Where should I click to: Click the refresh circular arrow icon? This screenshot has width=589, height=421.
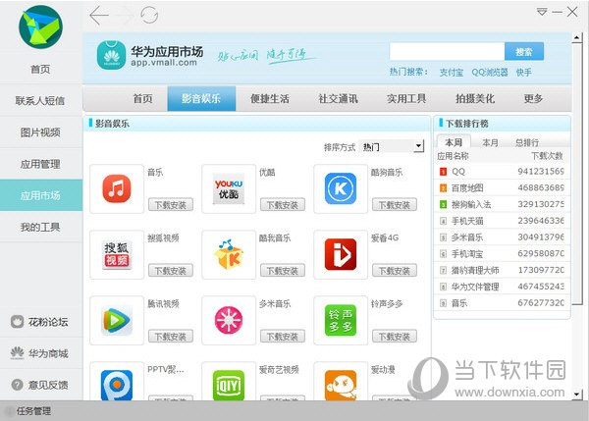coord(149,16)
